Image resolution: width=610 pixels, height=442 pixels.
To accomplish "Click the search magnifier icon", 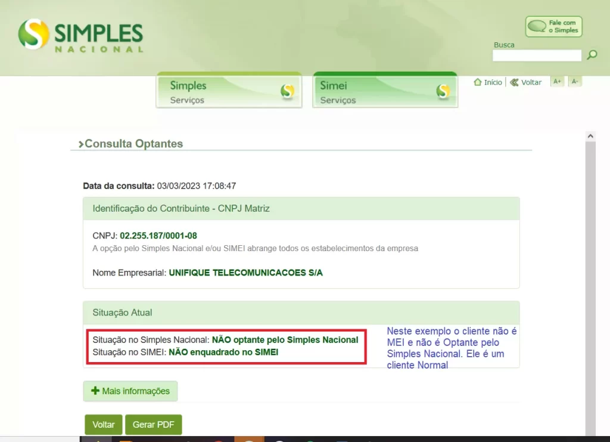I will pos(592,54).
